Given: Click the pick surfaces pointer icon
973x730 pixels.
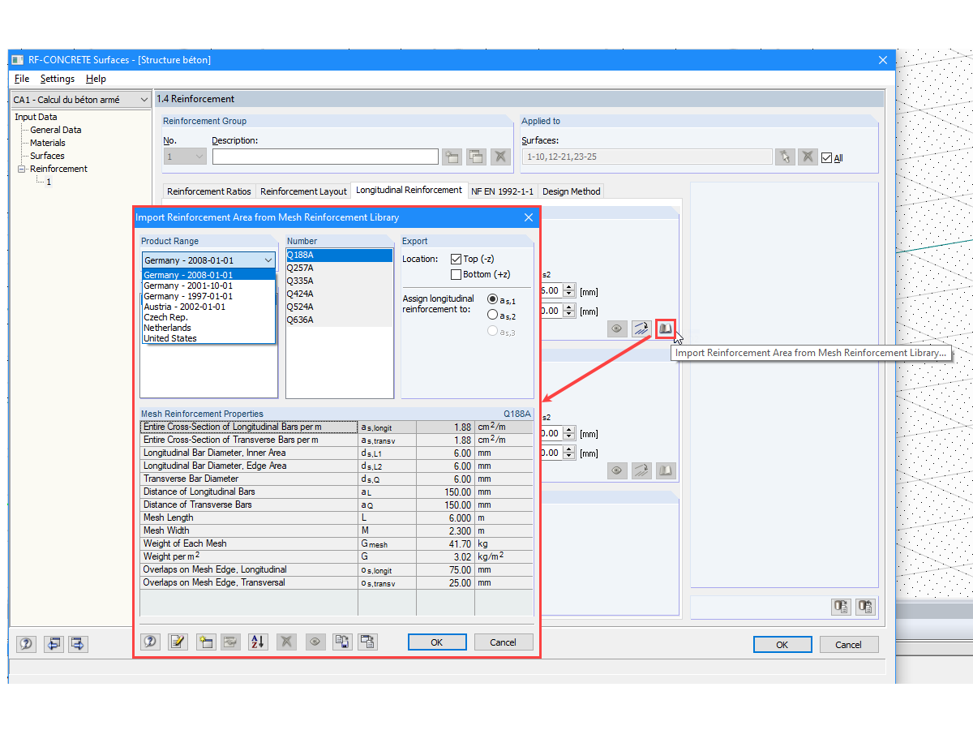Looking at the screenshot, I should (x=785, y=157).
